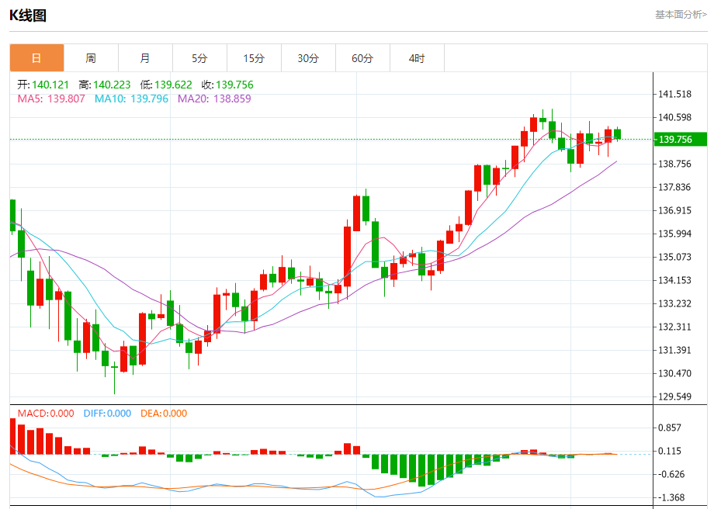Open the 30分 interval tab
Viewport: 721px width, 509px height.
click(308, 58)
